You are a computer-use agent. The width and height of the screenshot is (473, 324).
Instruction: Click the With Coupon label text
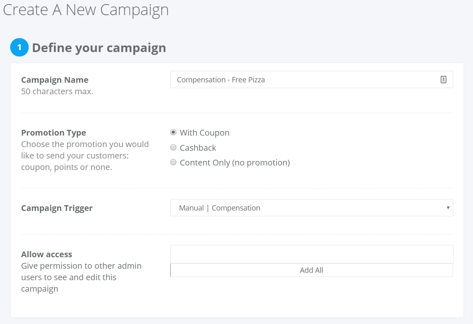205,133
